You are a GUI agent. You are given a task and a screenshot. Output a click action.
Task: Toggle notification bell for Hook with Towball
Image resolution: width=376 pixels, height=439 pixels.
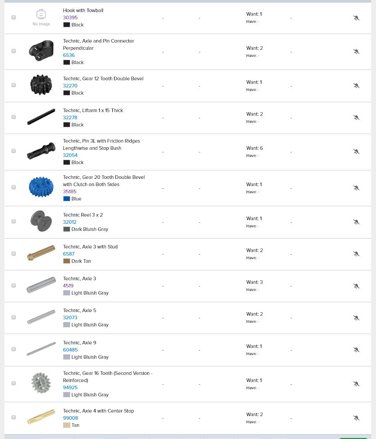356,18
